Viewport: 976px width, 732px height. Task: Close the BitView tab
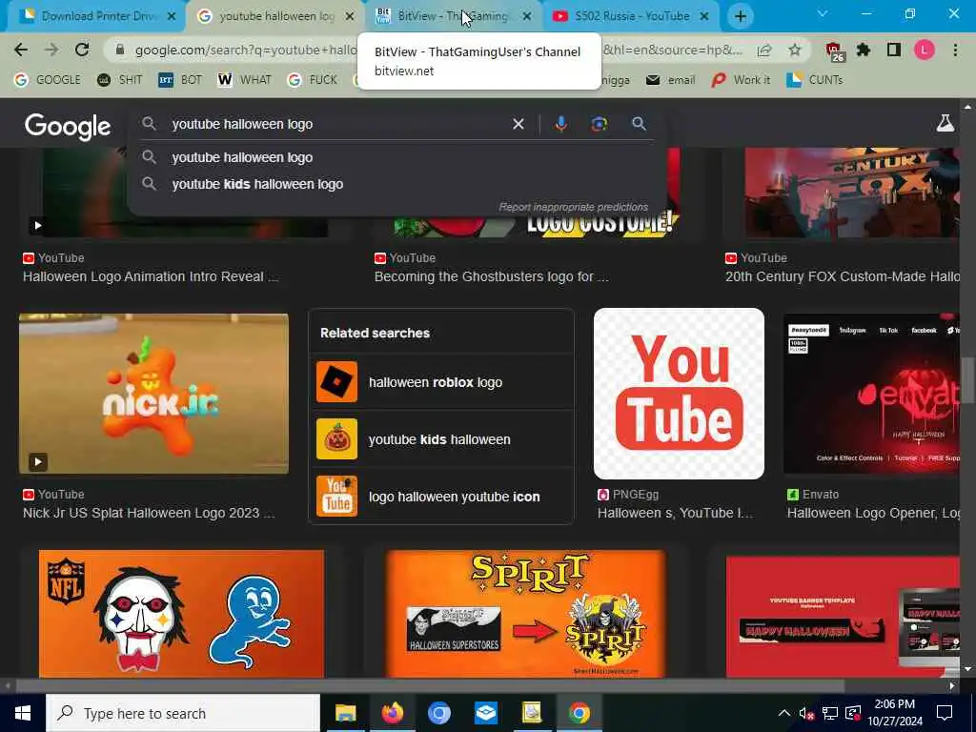pos(527,16)
